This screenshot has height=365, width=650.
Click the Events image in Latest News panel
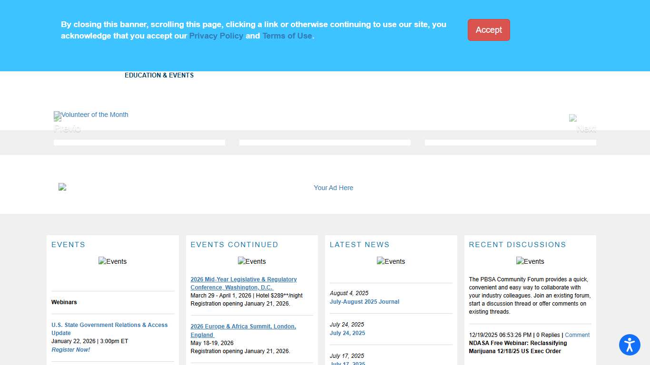point(391,261)
